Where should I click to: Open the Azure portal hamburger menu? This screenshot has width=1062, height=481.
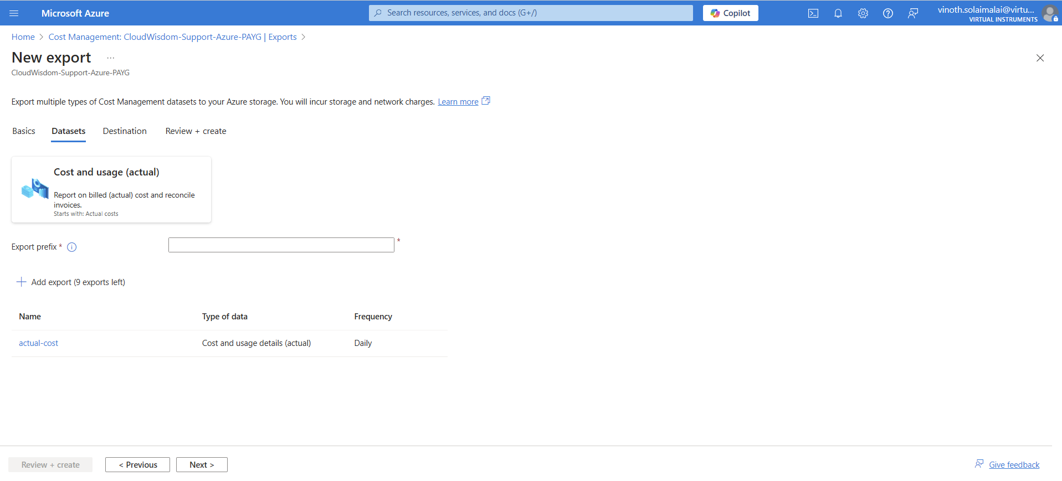(x=14, y=13)
